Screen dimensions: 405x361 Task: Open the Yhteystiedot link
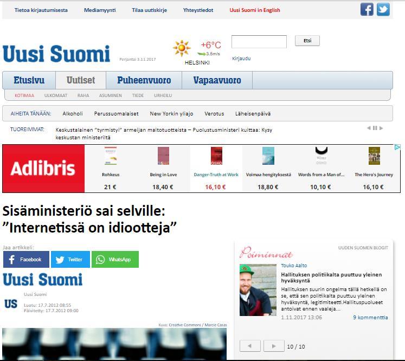[x=198, y=10]
